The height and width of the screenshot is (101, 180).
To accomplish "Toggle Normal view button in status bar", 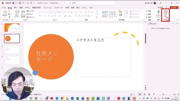I will [x=140, y=94].
